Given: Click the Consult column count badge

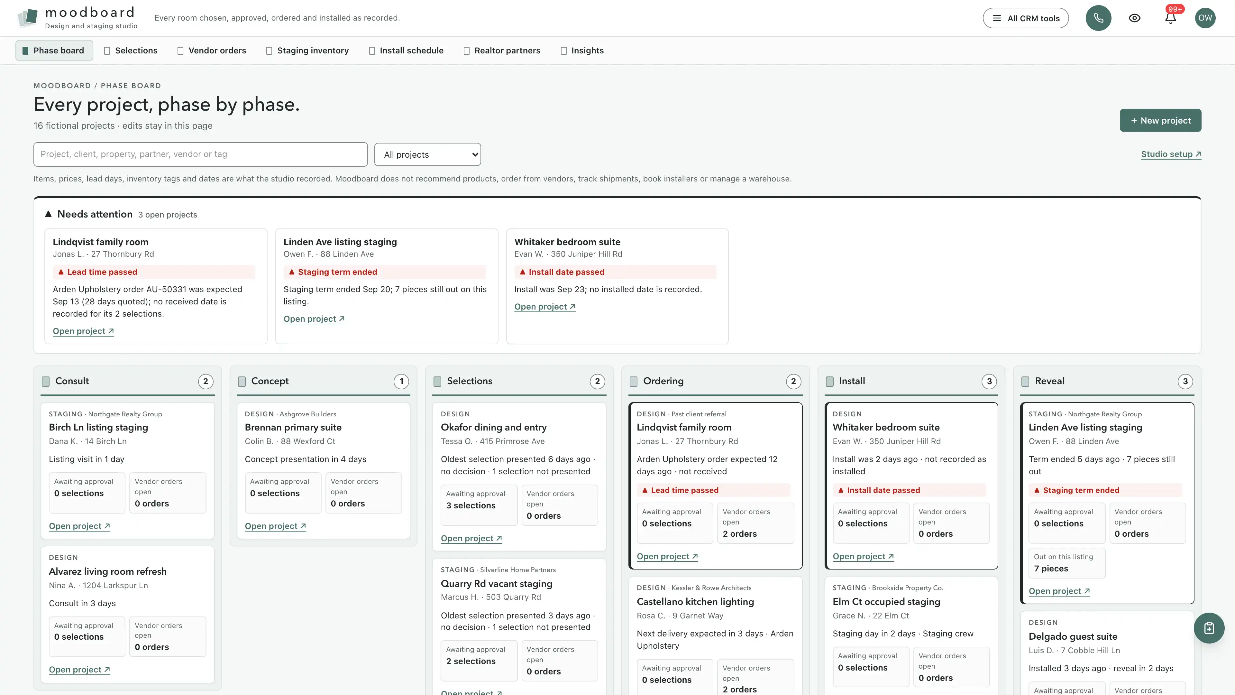Looking at the screenshot, I should pos(206,381).
